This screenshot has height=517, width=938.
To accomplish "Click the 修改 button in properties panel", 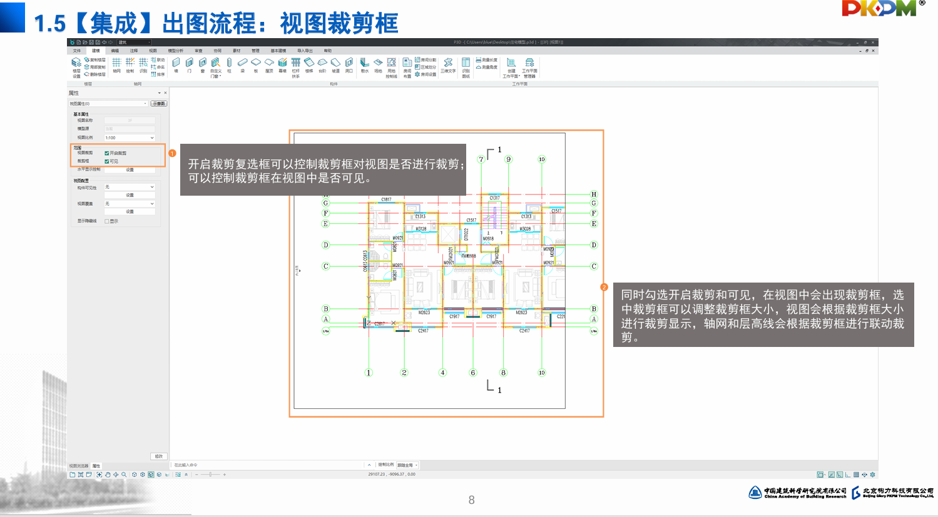I will point(159,456).
